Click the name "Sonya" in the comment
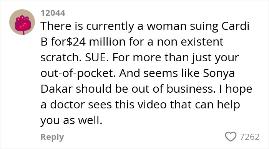Viewport: 269px width, 149px height. [x=219, y=74]
